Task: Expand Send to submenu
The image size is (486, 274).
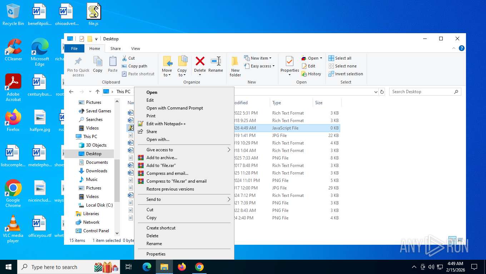Action: coord(184,199)
